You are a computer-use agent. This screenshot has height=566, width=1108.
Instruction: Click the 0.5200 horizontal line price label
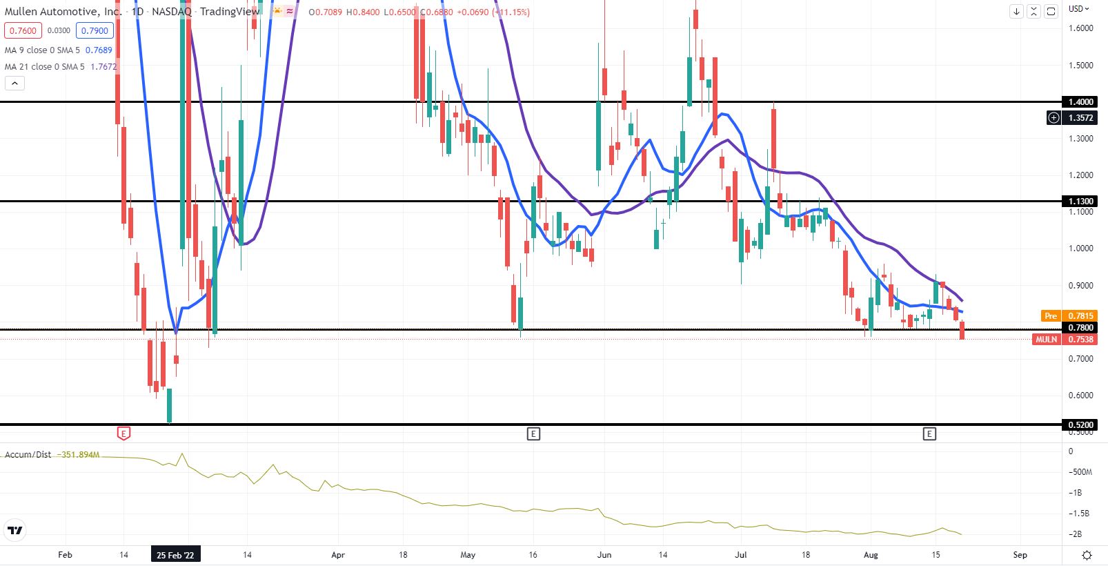(x=1080, y=424)
